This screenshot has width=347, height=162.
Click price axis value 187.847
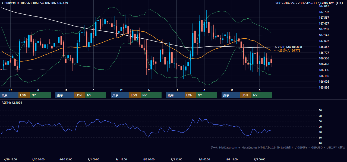click(324, 6)
